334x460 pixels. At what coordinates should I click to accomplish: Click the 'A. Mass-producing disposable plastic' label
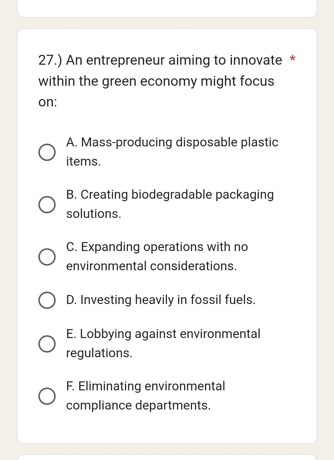coord(172,142)
